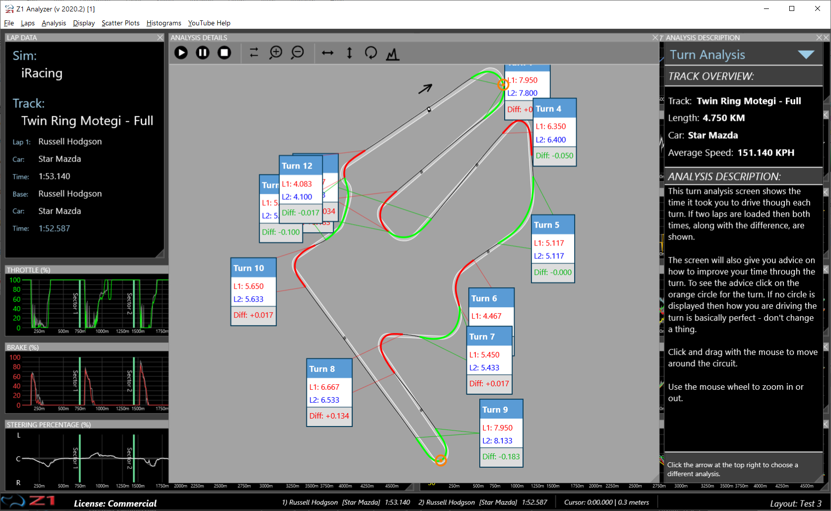Click the vertical double-arrow icon

(350, 53)
